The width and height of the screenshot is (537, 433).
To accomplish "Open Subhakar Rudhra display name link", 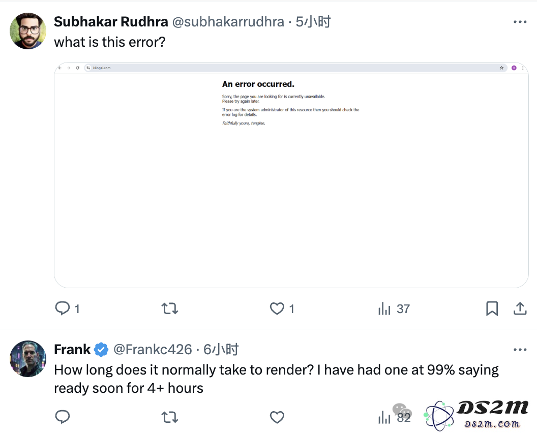I will pos(111,21).
